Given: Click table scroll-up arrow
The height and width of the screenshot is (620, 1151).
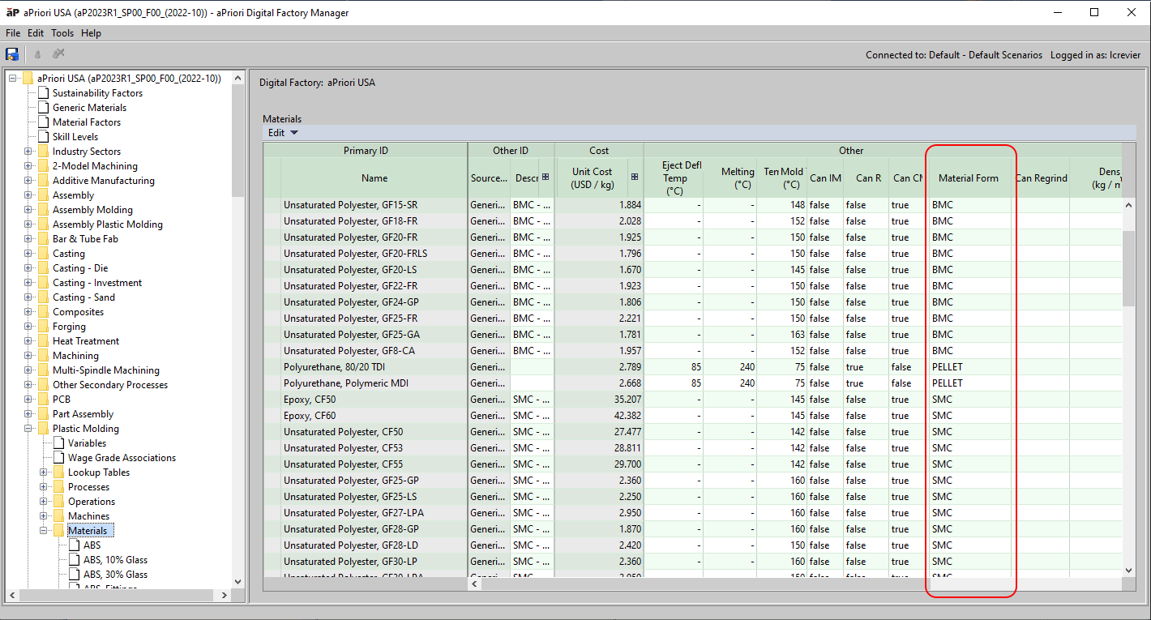Looking at the screenshot, I should [1128, 205].
